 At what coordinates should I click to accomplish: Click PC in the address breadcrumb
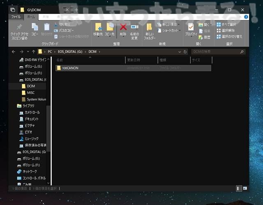(x=50, y=51)
